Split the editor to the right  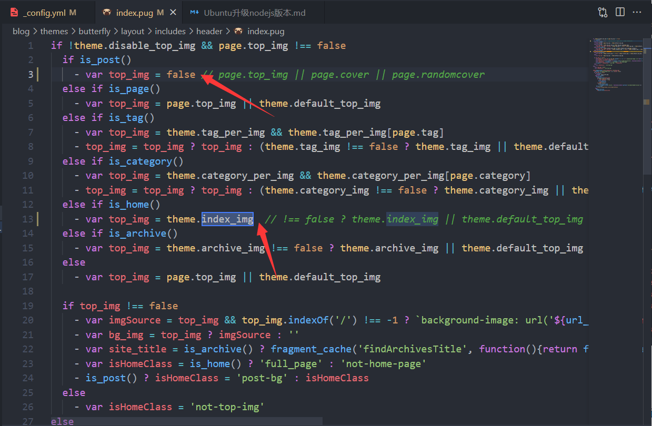(x=620, y=12)
